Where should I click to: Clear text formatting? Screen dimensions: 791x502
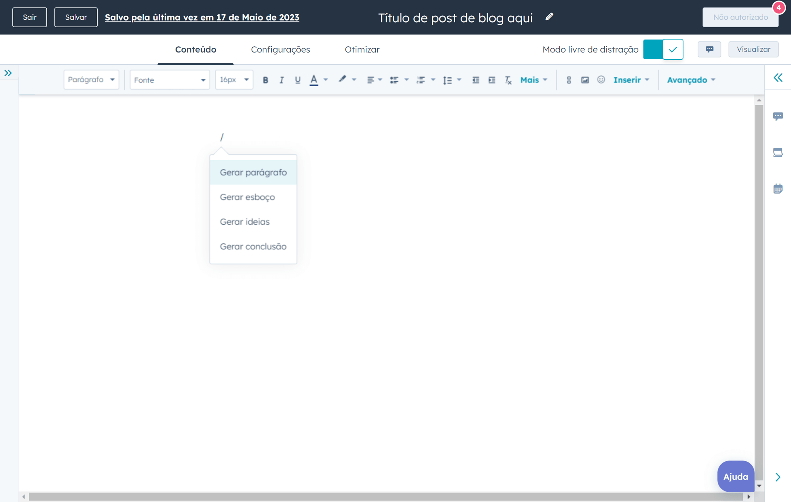[508, 80]
